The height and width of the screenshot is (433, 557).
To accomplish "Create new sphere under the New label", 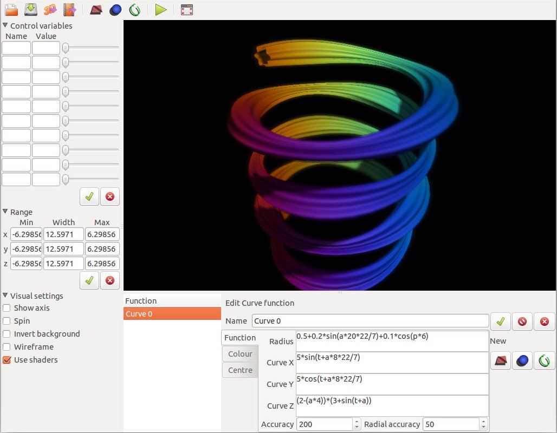I will [522, 360].
